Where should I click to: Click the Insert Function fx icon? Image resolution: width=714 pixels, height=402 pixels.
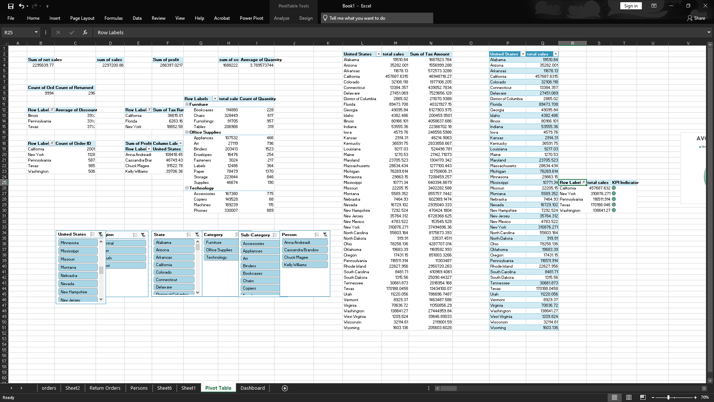click(85, 32)
